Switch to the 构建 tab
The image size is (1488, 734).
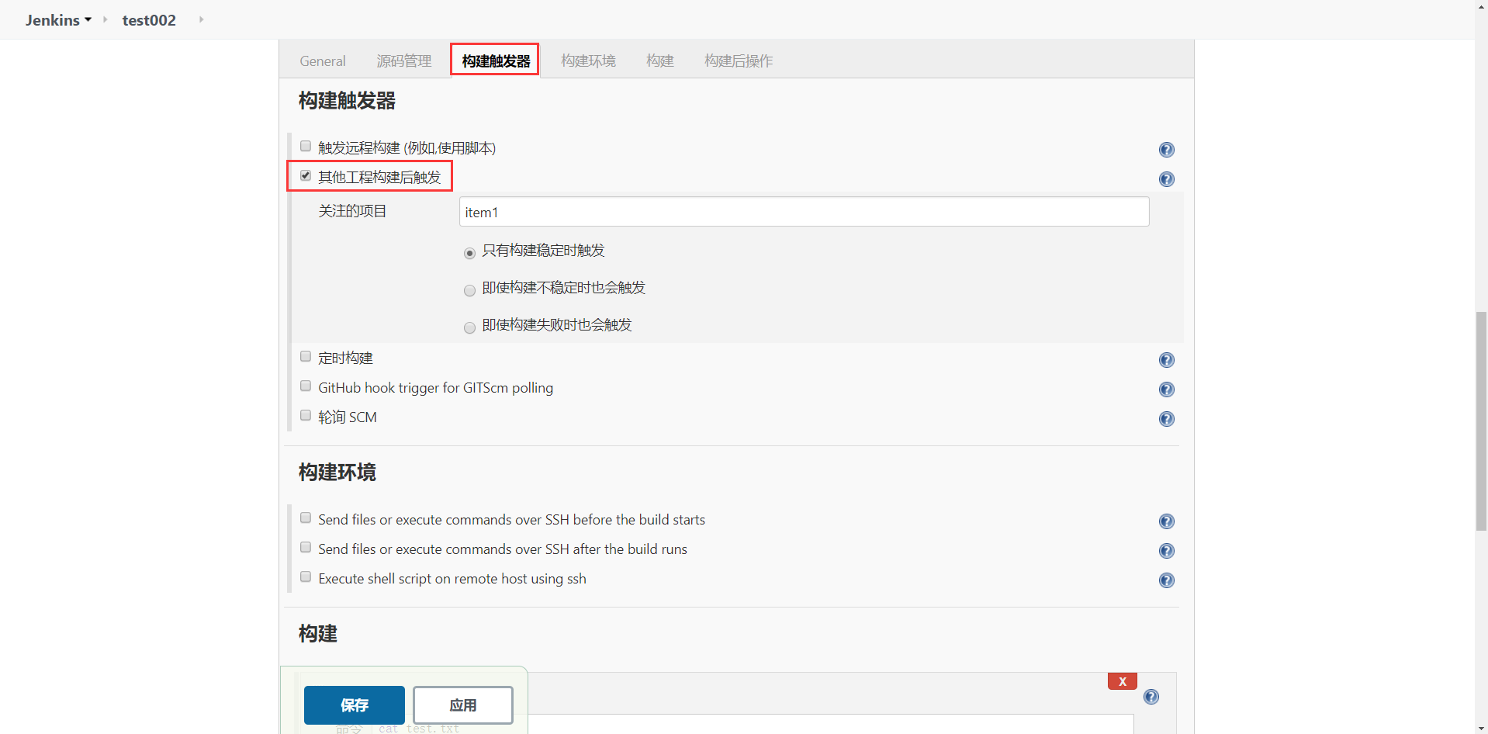point(660,61)
